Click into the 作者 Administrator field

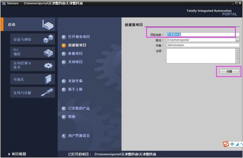point(200,45)
